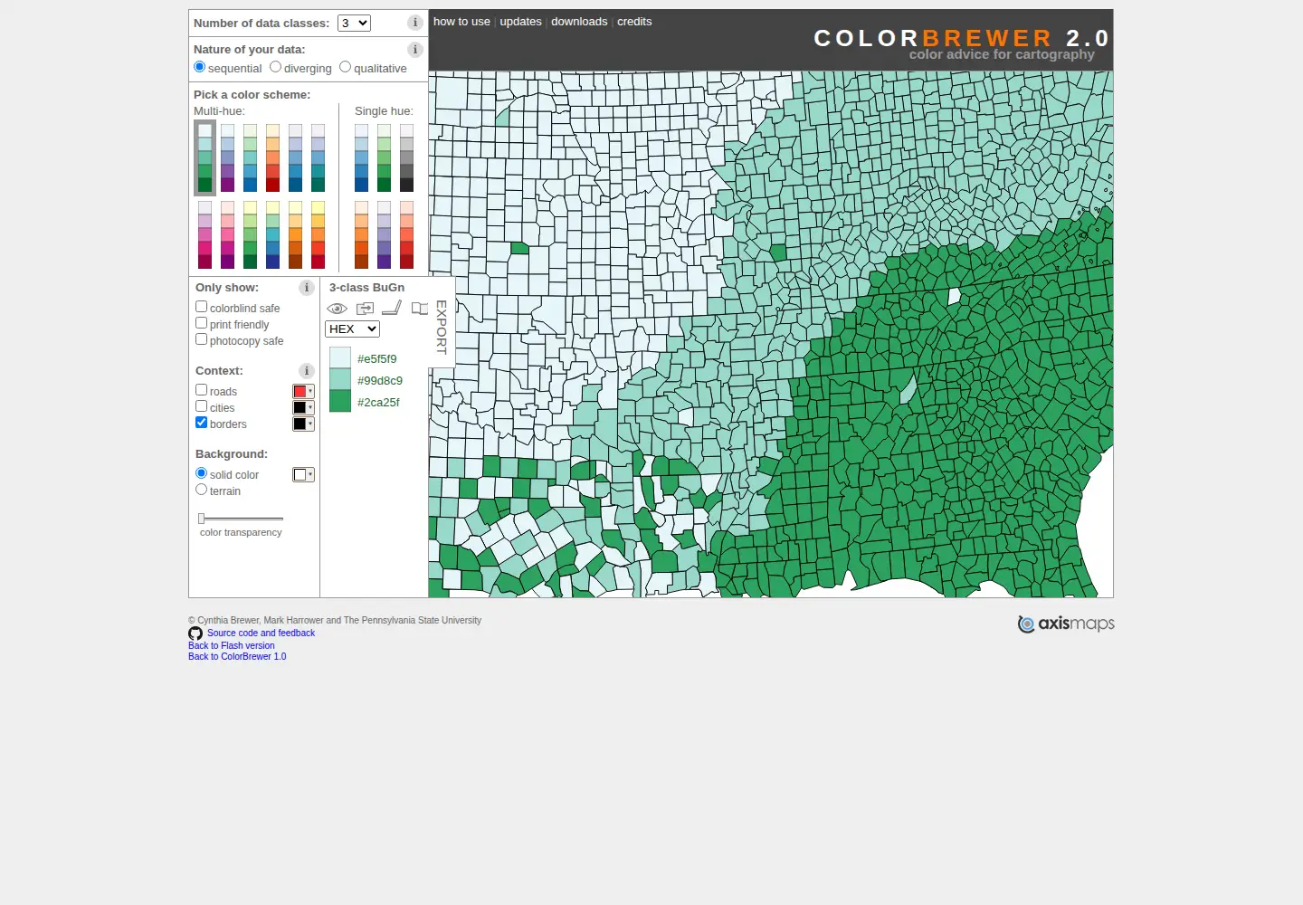Choose the qualitative data option
The width and height of the screenshot is (1303, 905).
(346, 67)
